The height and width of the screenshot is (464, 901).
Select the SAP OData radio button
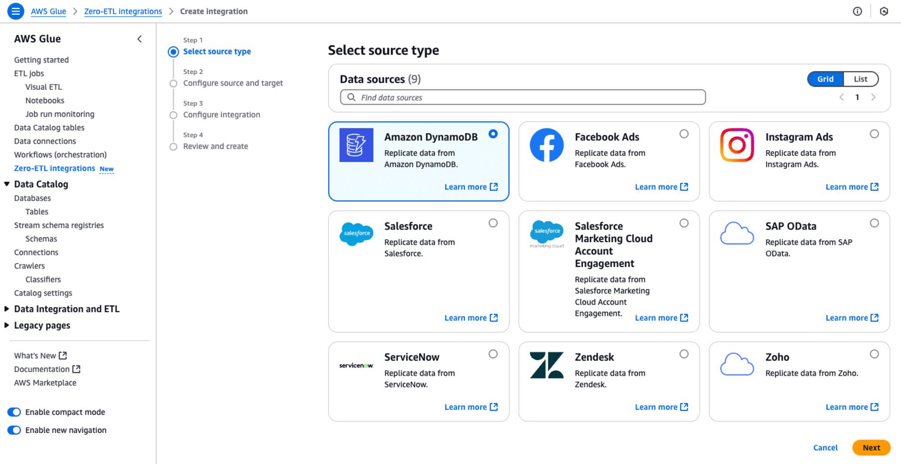point(874,223)
